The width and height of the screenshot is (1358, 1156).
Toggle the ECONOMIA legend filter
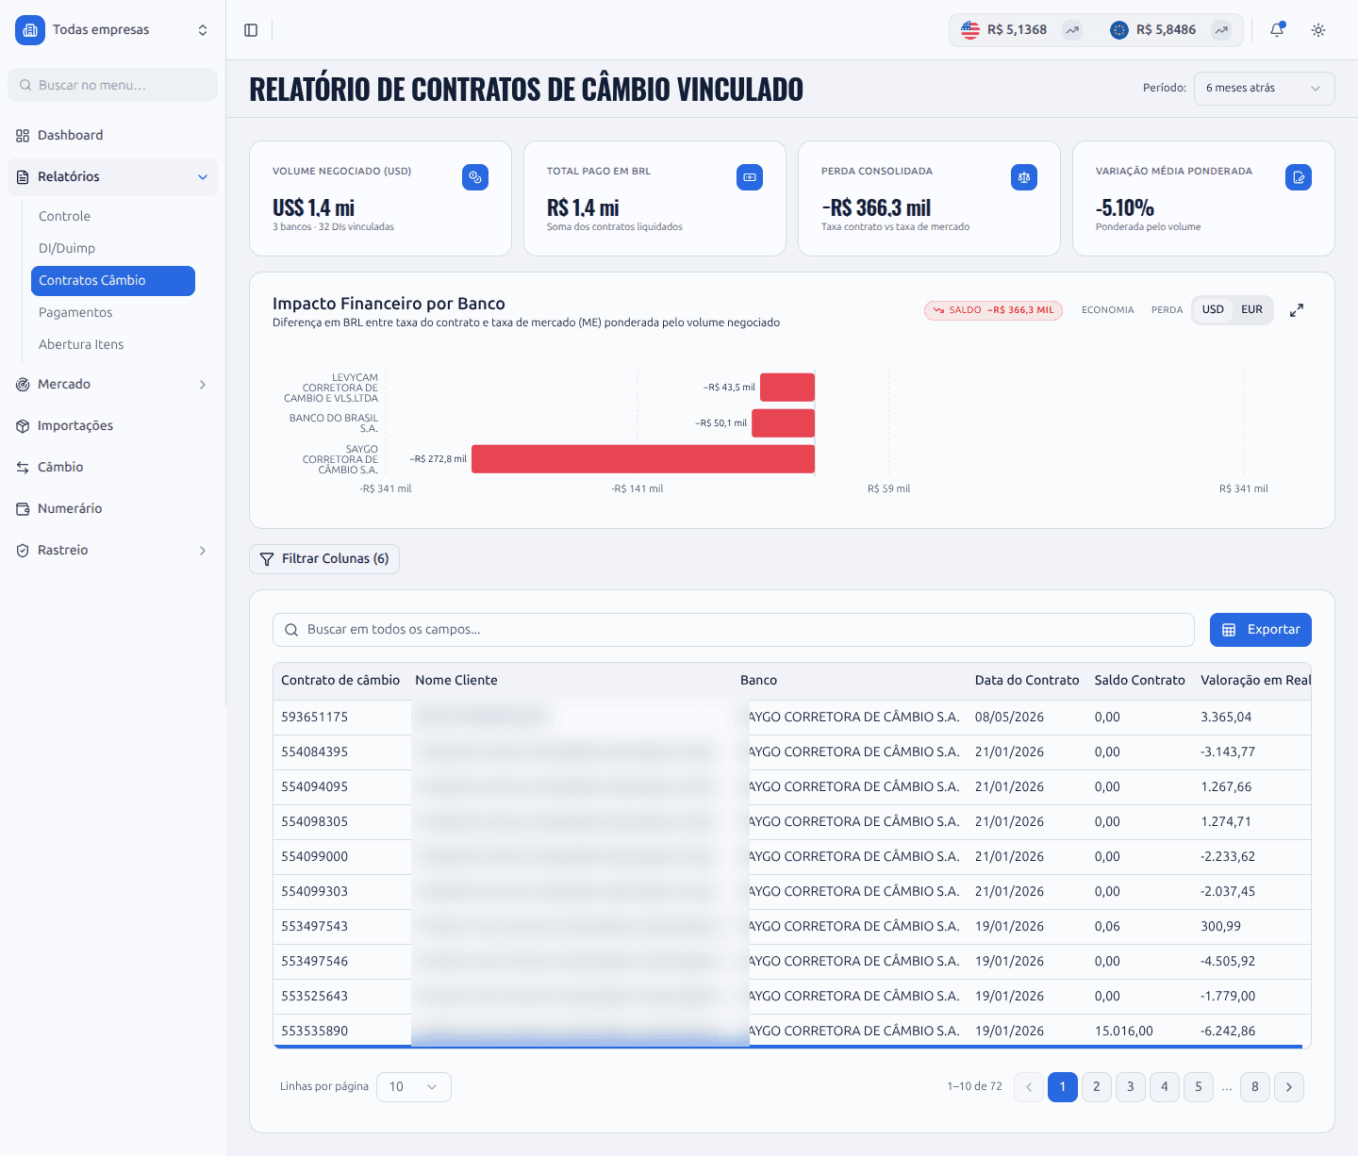coord(1107,310)
